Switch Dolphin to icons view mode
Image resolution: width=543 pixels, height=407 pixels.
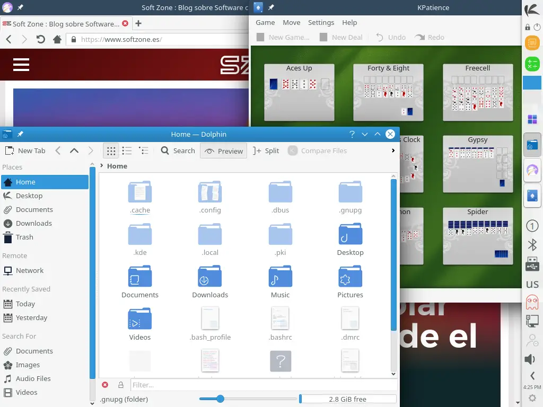tap(111, 151)
